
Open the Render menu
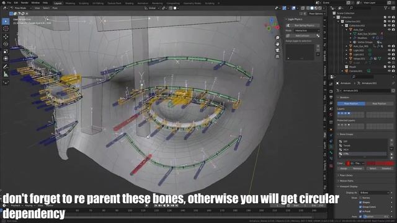[25, 2]
